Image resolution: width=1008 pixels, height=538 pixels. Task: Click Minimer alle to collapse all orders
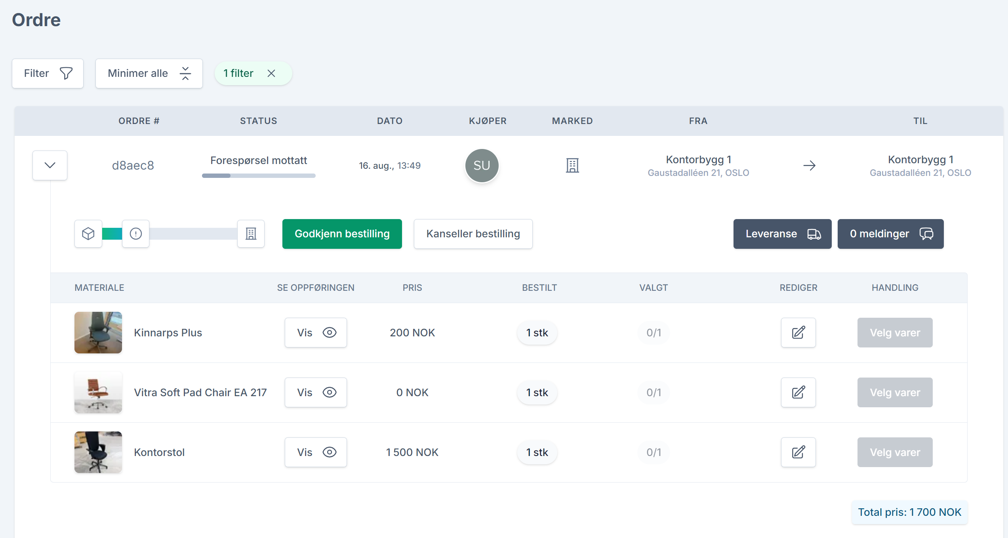coord(149,73)
